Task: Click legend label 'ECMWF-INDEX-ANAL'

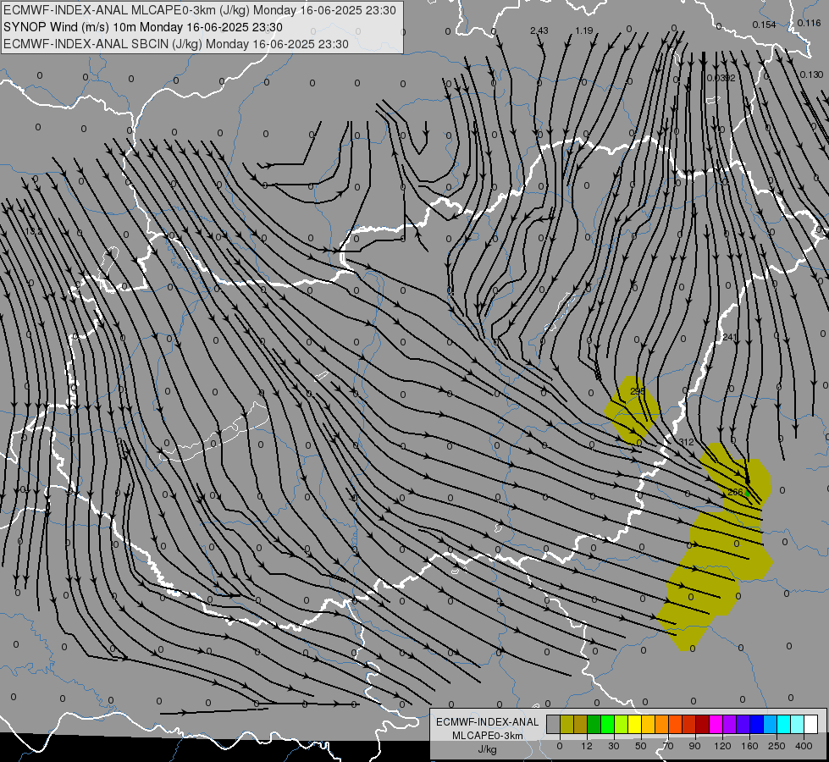Action: (x=487, y=722)
